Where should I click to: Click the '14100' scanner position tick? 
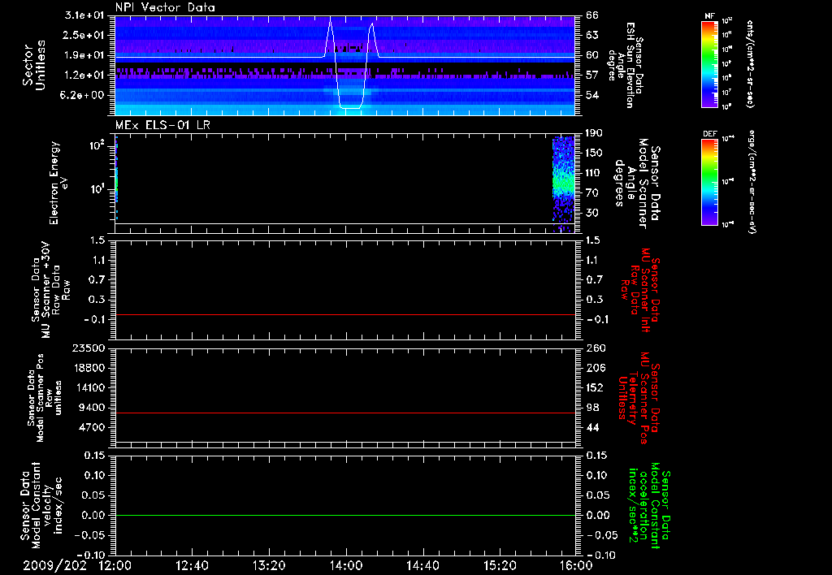[x=89, y=387]
